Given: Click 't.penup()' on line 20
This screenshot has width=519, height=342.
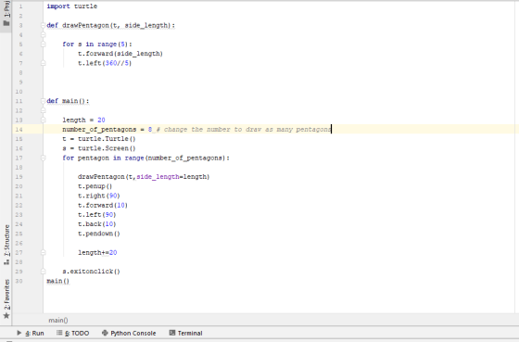Looking at the screenshot, I should point(95,186).
